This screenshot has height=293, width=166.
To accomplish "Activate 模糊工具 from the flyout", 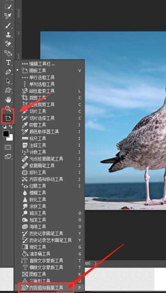I will point(50,193).
